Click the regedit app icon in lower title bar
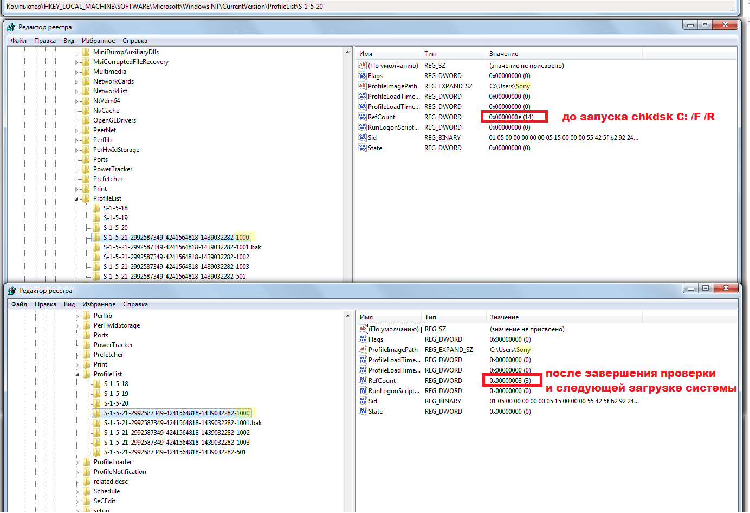 pyautogui.click(x=12, y=291)
